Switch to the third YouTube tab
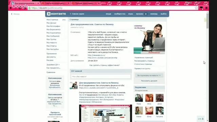This screenshot has width=217, height=122. tap(85, 3)
